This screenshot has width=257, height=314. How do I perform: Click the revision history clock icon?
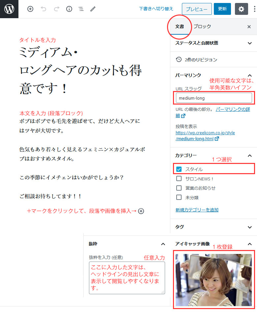tap(179, 59)
